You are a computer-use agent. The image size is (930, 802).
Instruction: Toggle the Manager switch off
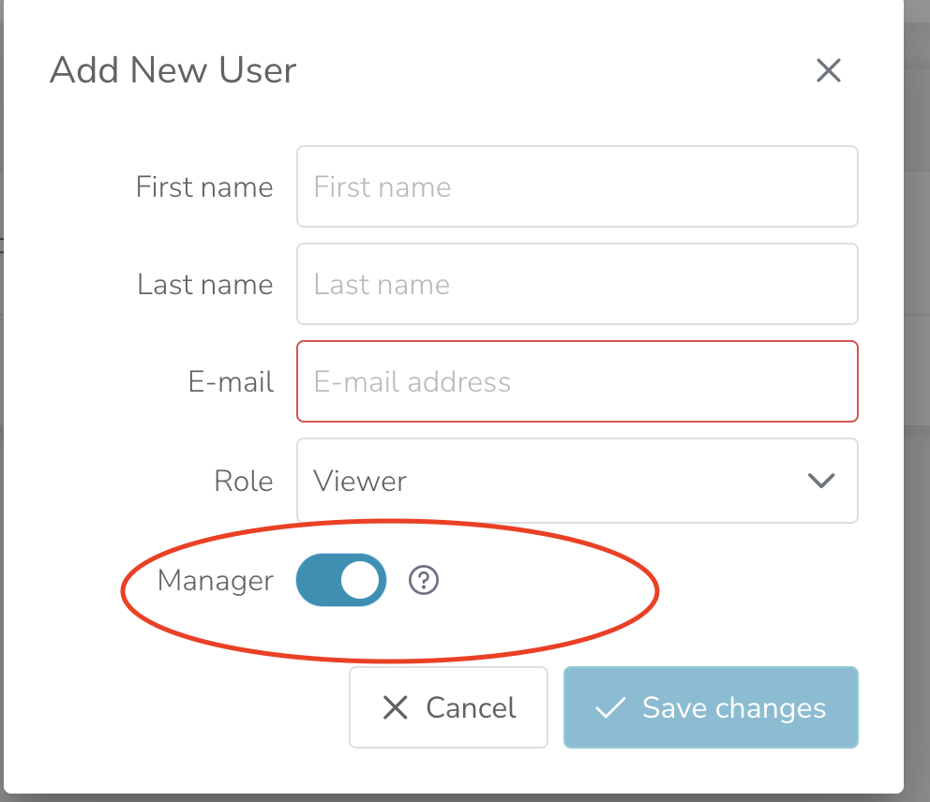point(341,581)
